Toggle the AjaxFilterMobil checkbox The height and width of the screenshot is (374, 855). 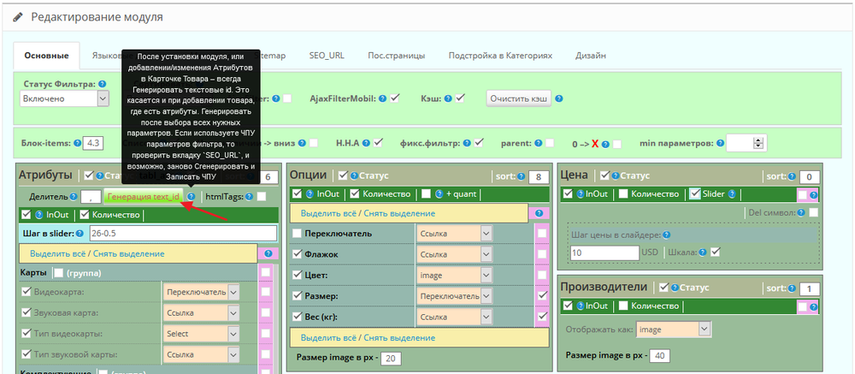point(395,98)
